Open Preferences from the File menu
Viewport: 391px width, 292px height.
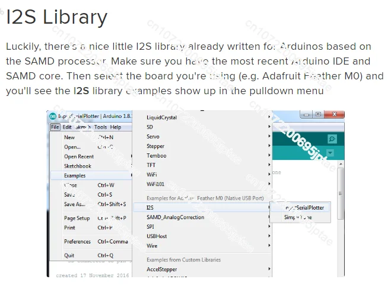click(x=91, y=242)
